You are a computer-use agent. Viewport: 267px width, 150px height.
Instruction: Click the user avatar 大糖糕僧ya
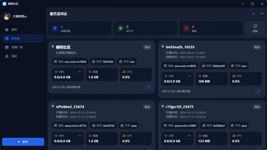pyautogui.click(x=7, y=16)
